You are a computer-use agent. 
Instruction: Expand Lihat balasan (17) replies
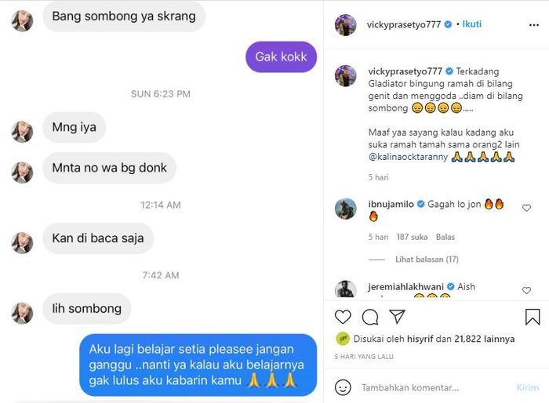click(427, 260)
